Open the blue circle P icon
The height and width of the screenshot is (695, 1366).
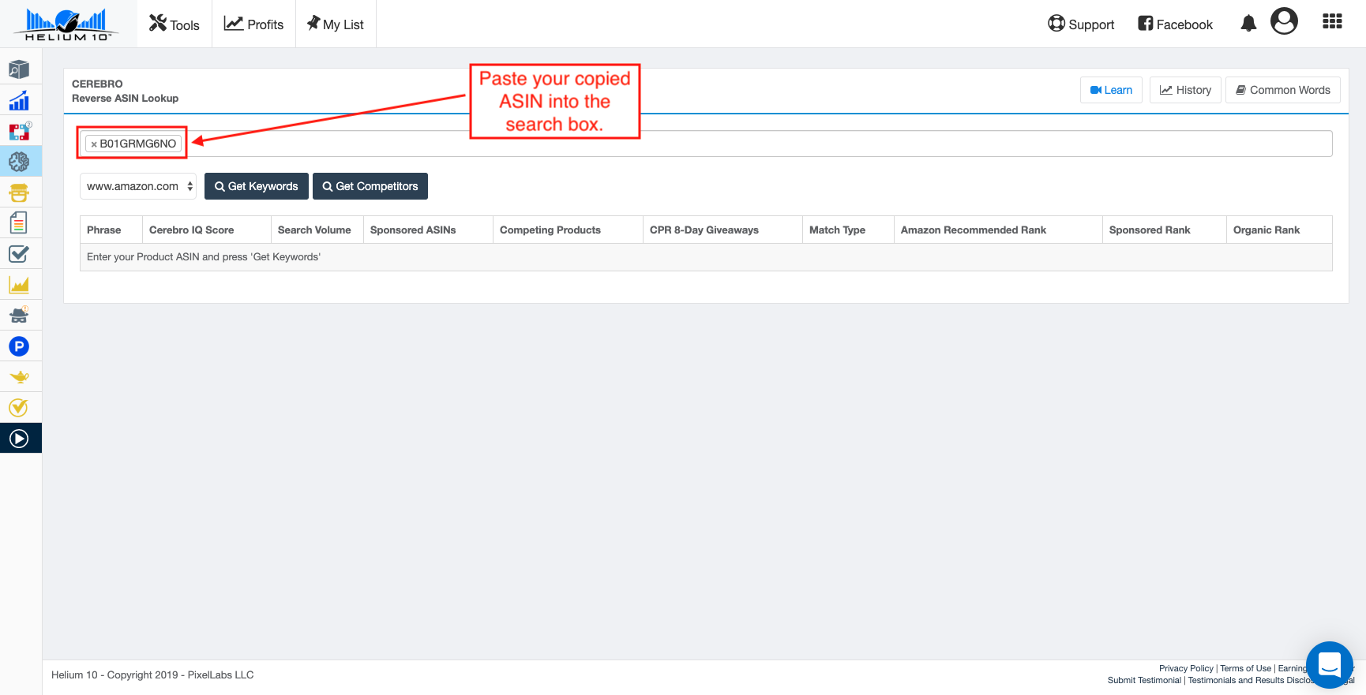click(19, 346)
